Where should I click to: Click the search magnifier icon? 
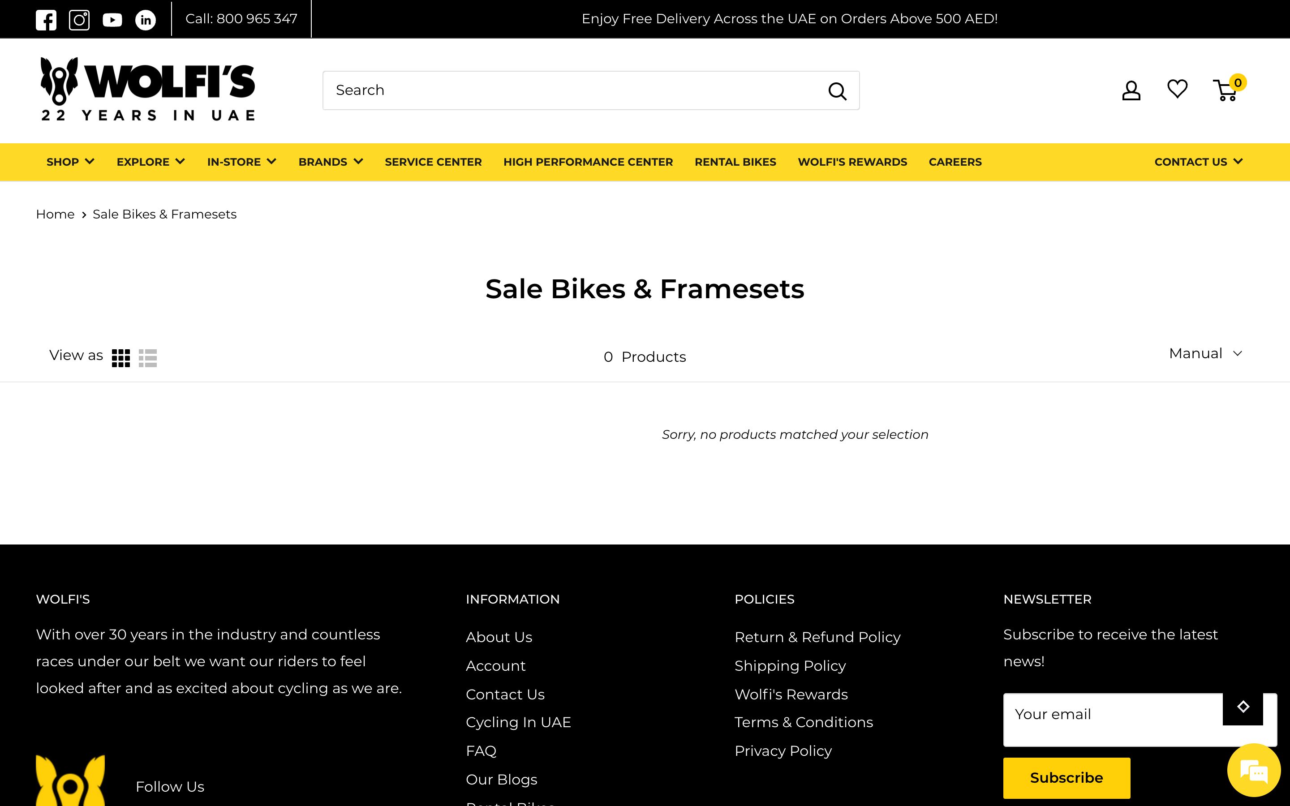[x=837, y=91]
